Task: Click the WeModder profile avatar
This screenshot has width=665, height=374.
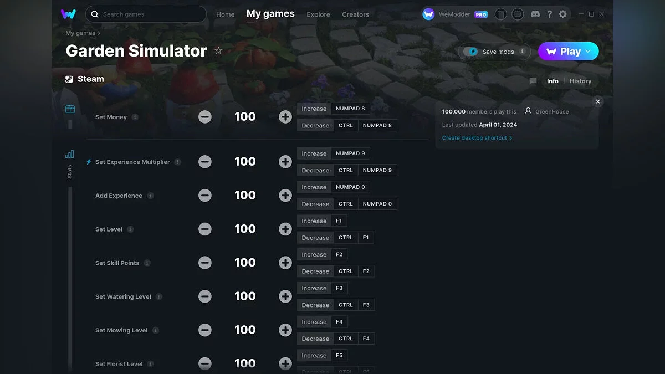Action: pyautogui.click(x=428, y=14)
